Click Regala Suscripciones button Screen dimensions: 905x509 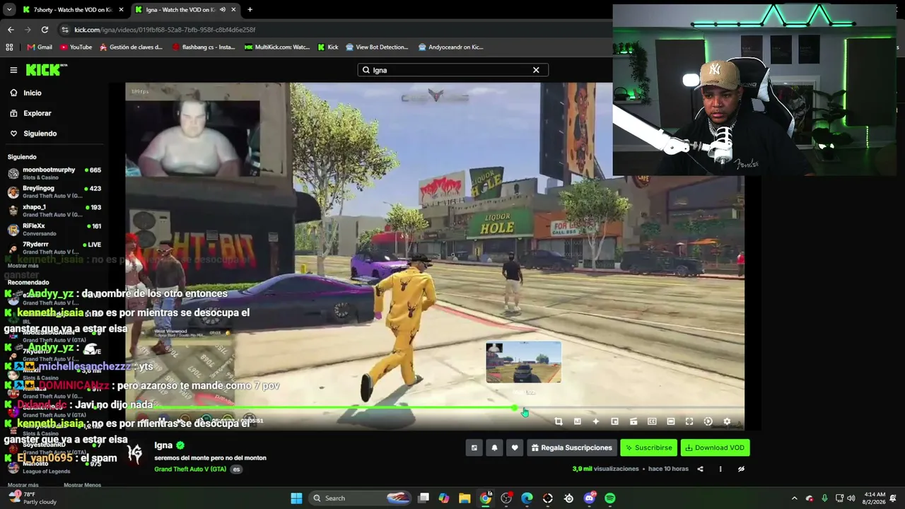click(x=571, y=447)
